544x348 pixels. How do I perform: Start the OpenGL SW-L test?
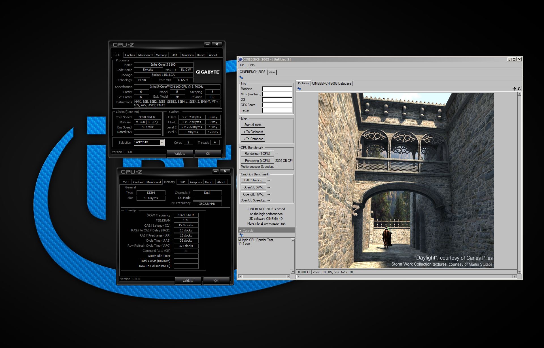[x=253, y=187]
